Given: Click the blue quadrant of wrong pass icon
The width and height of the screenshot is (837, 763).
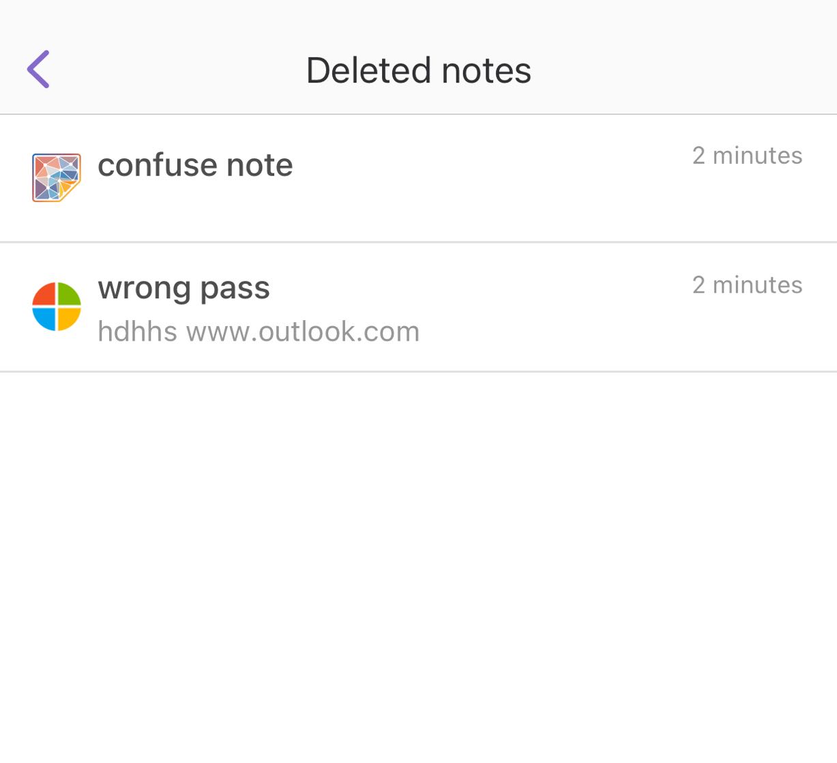Looking at the screenshot, I should point(45,318).
